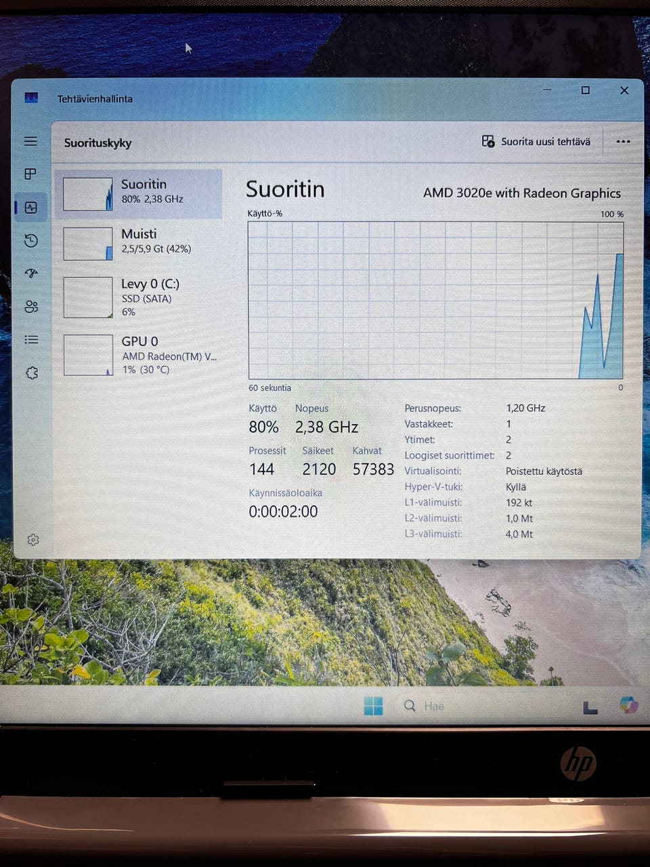The width and height of the screenshot is (650, 867).
Task: Open the Processes page icon
Action: (30, 174)
